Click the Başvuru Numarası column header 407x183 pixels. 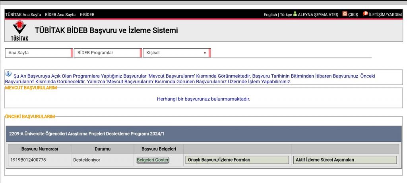click(x=40, y=149)
